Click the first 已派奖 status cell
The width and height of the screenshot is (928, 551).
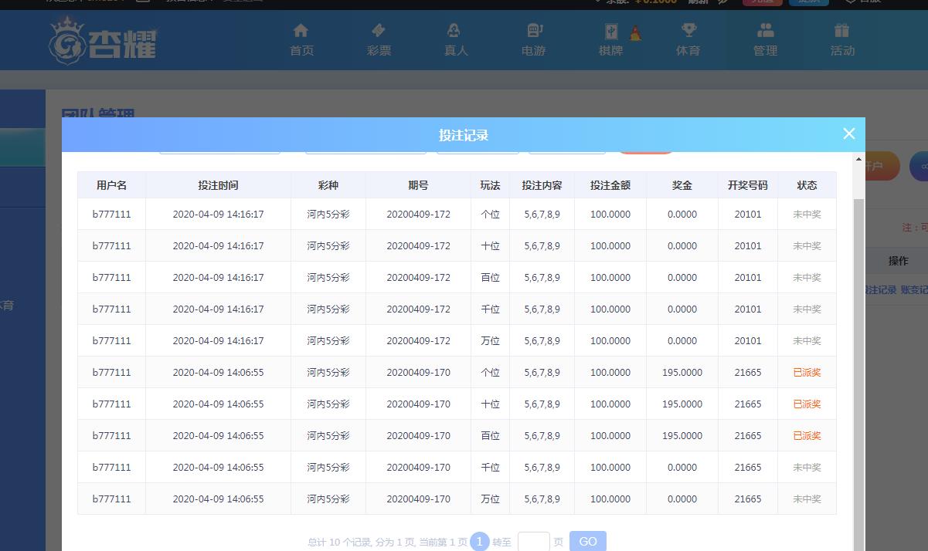[807, 373]
